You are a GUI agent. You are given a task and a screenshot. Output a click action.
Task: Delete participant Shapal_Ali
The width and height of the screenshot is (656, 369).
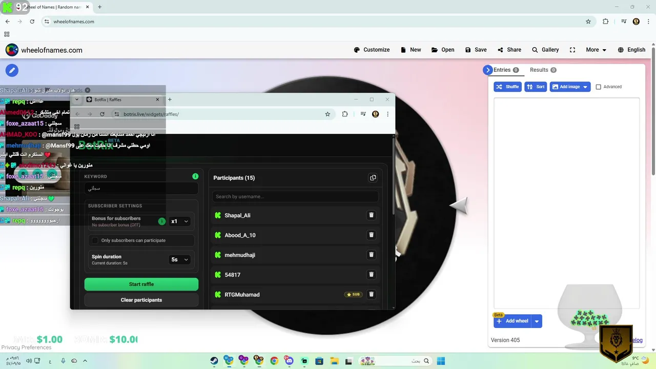[372, 215]
